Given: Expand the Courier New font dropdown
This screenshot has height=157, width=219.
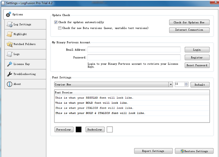Looking at the screenshot, I should [x=171, y=84].
